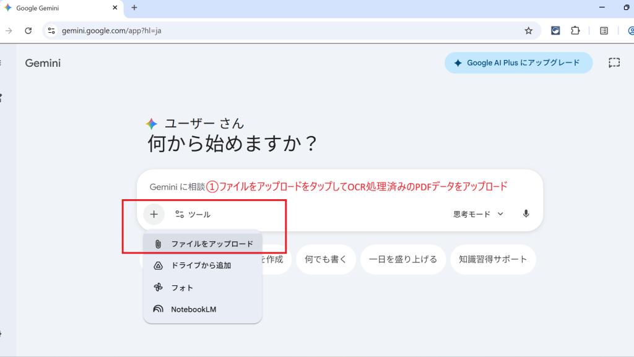Click Google AI Plus にアップグレード button
This screenshot has width=634, height=357.
[518, 62]
